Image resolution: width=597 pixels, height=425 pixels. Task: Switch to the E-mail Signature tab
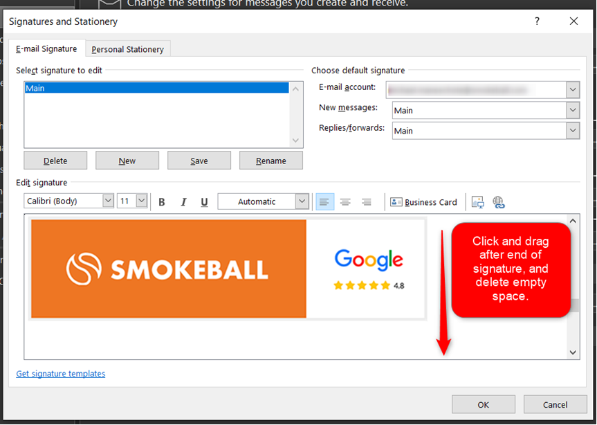pyautogui.click(x=46, y=48)
